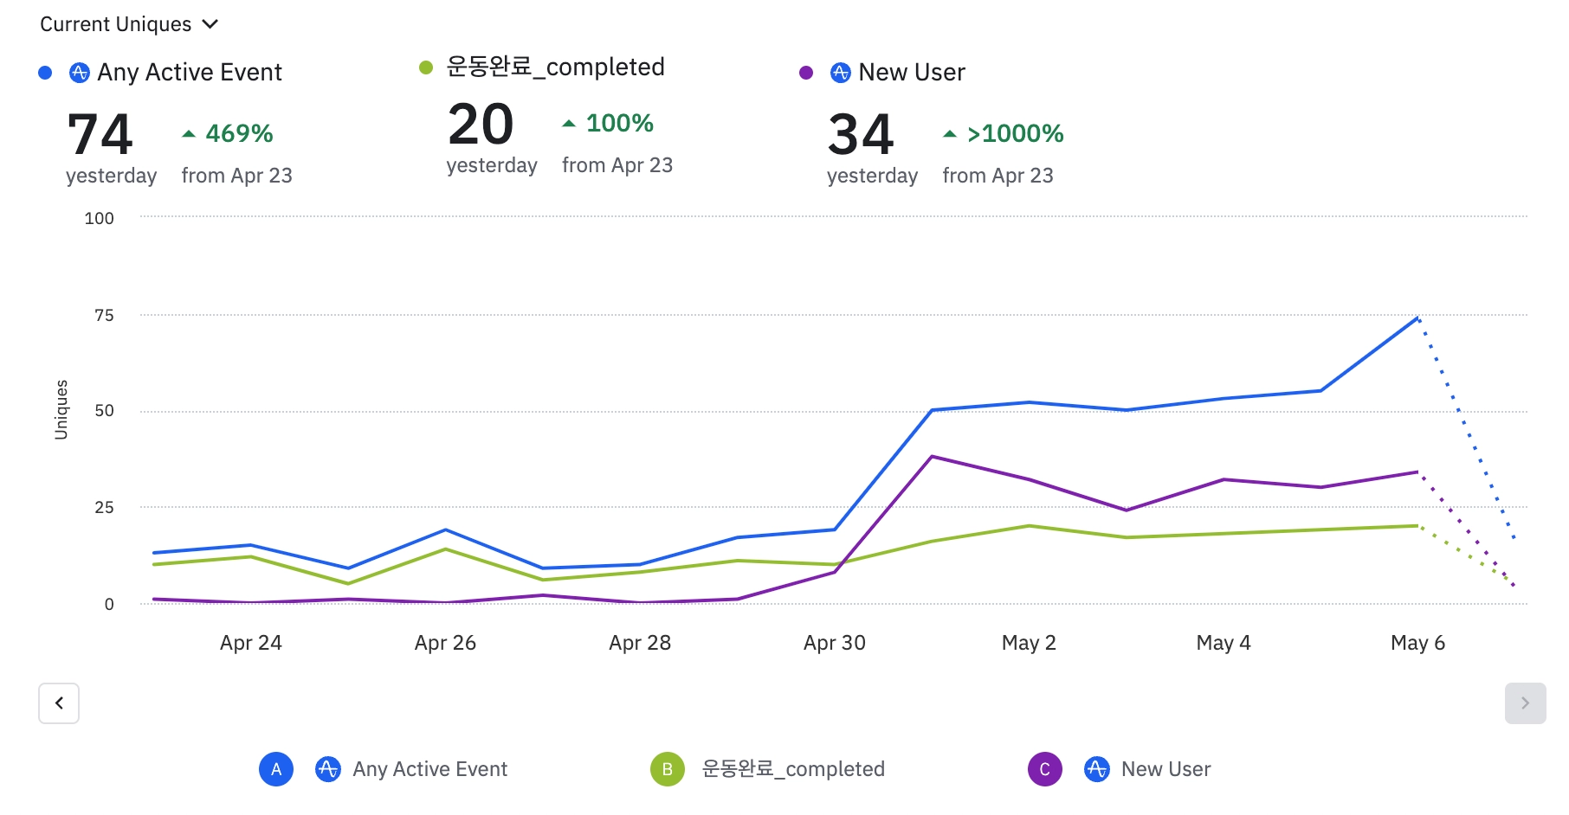1569x815 pixels.
Task: Click the 75 y-axis tick label
Action: 104,316
